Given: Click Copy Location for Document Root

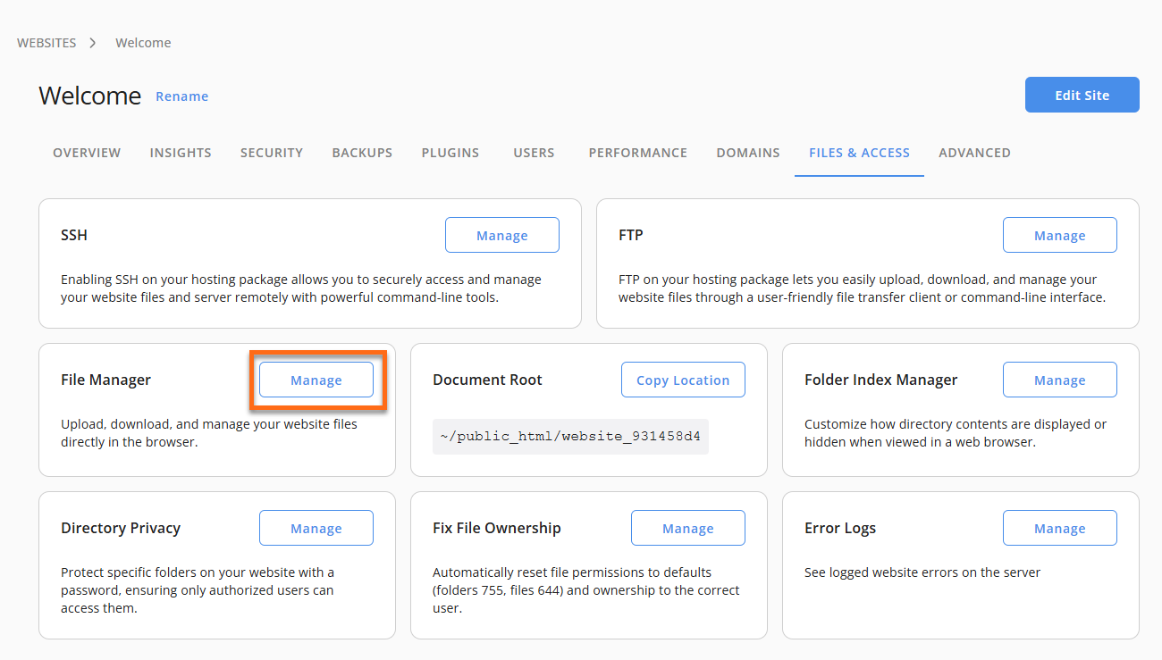Looking at the screenshot, I should click(x=683, y=380).
